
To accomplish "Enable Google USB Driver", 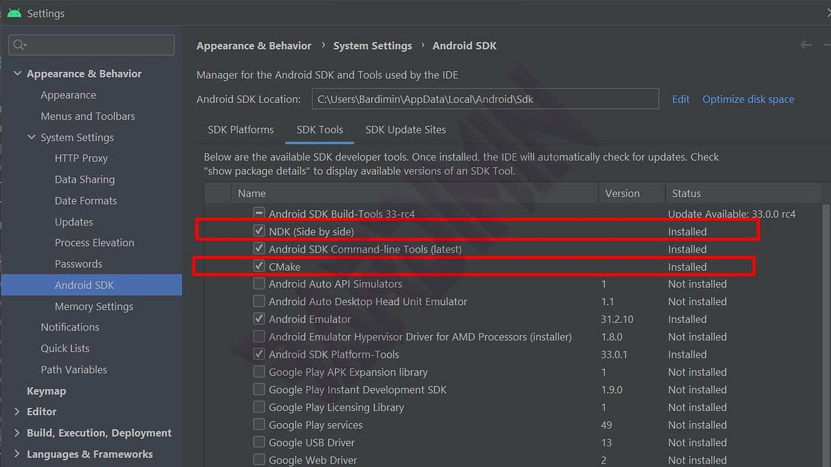I will 258,442.
